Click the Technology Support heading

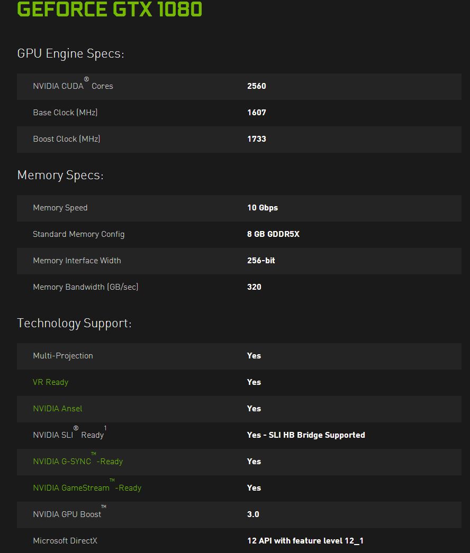point(74,324)
